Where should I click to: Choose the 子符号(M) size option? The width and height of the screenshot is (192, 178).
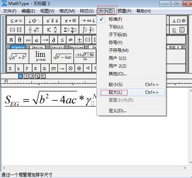(x=131, y=50)
